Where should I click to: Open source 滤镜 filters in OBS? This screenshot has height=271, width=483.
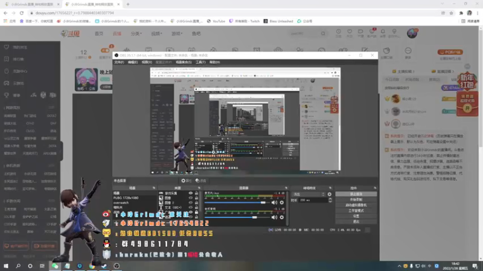[x=200, y=181]
